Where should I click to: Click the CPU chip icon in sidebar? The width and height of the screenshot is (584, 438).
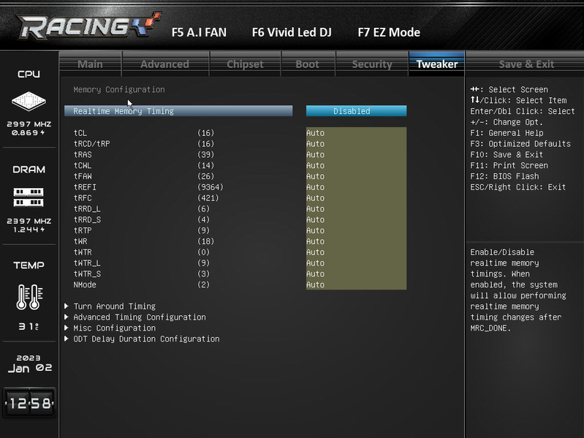click(29, 101)
